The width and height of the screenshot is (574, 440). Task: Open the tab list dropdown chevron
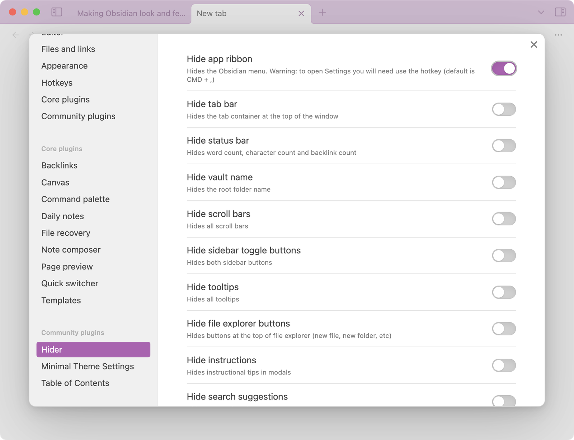tap(541, 13)
